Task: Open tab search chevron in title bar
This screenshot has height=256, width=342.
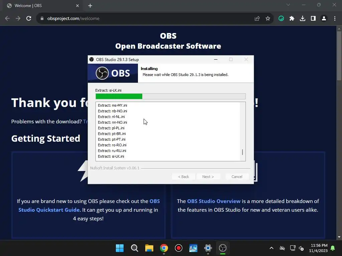Action: click(288, 5)
